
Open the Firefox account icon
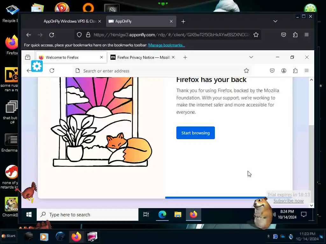tap(284, 71)
